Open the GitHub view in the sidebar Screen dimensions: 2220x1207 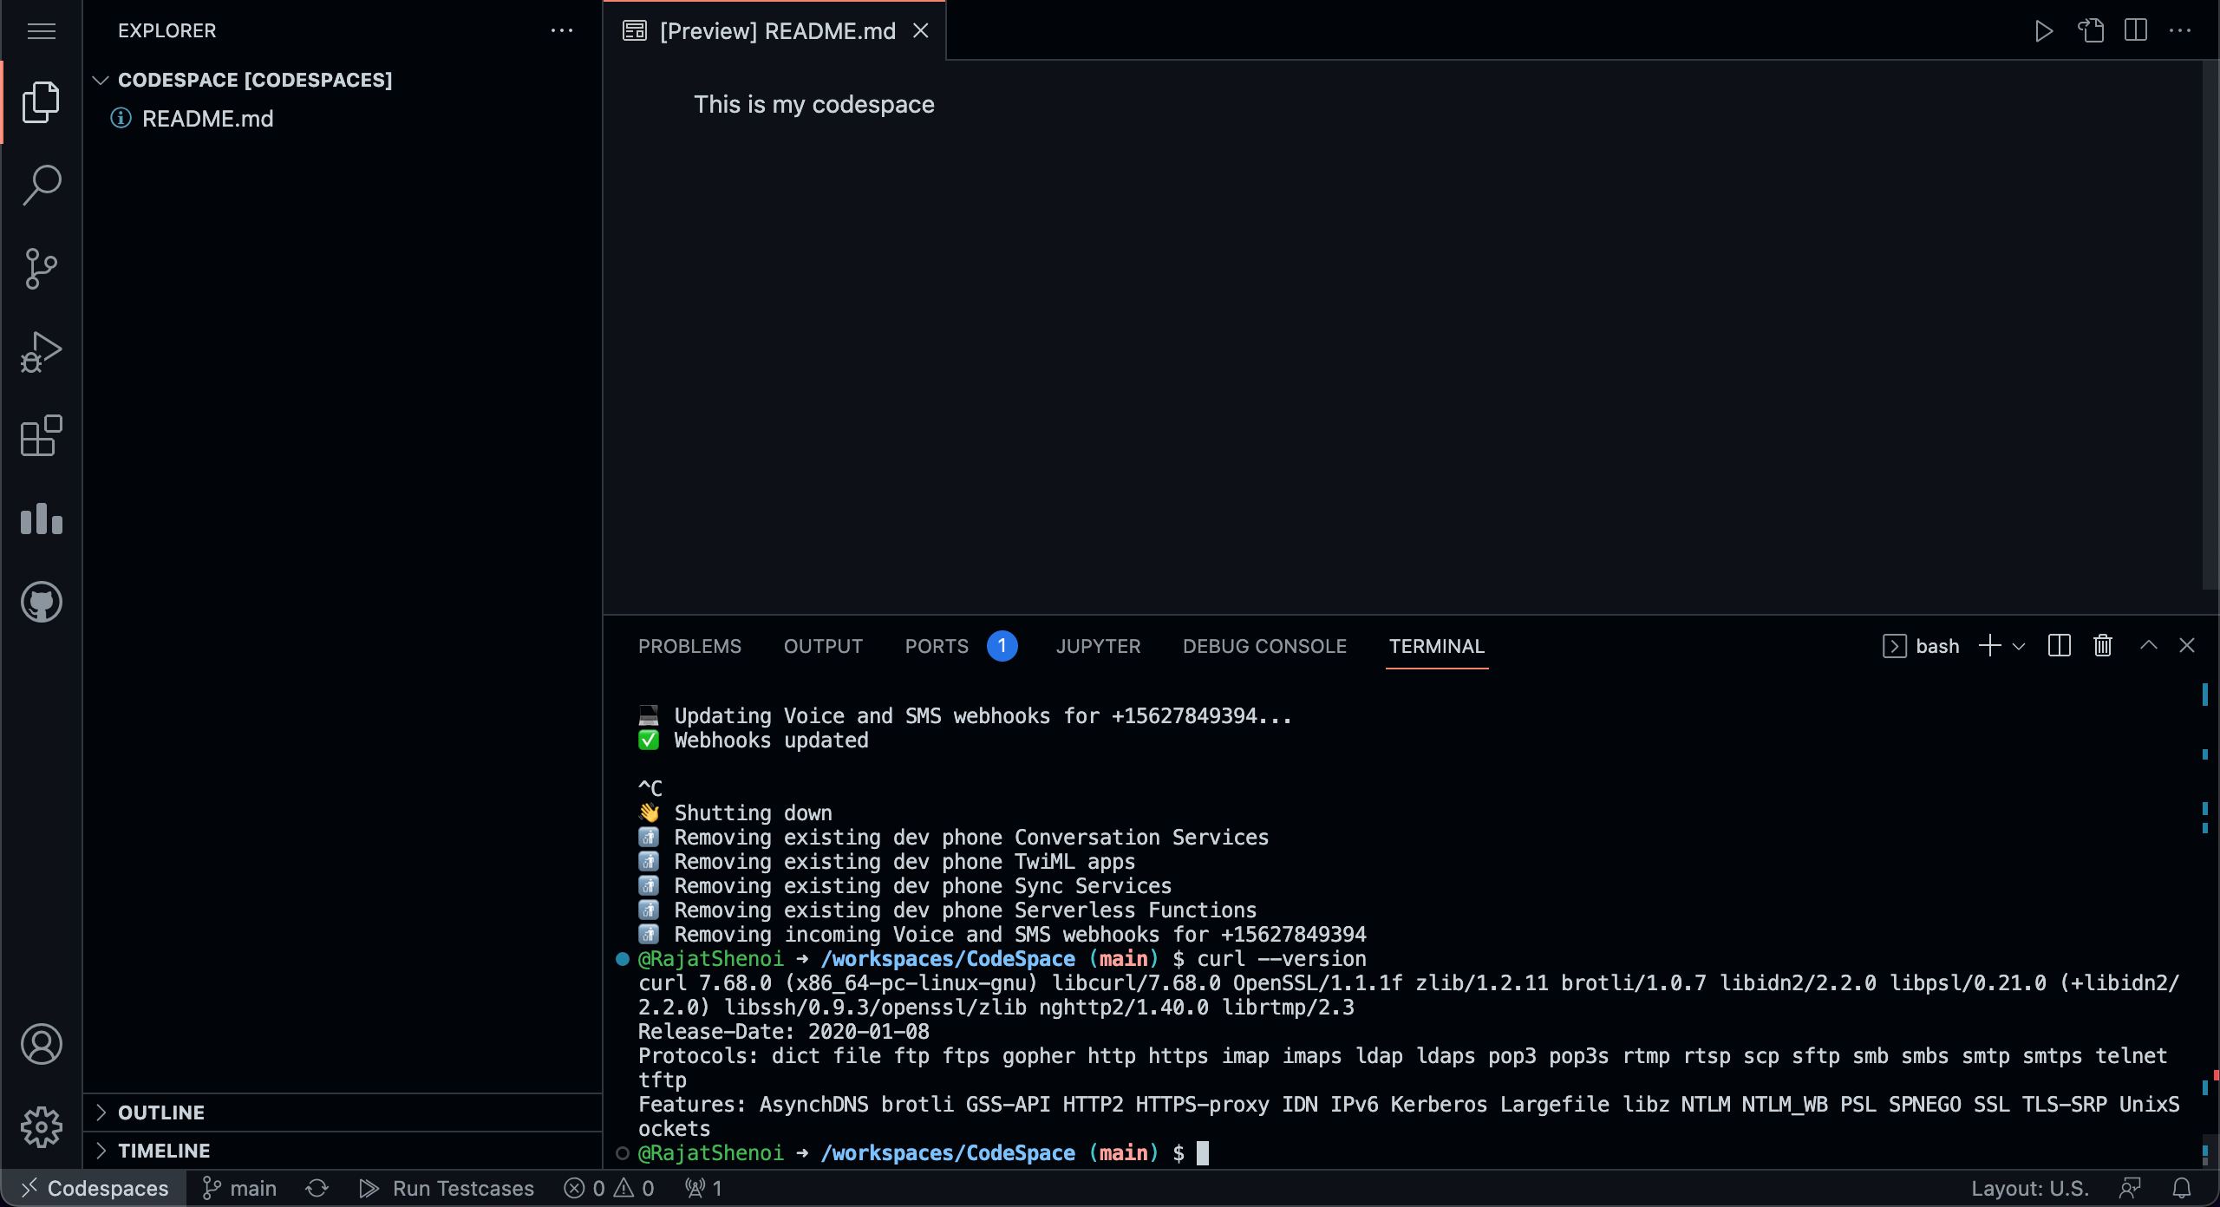[41, 602]
